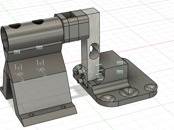Pick the revolute joint glyph under the pipe-opening-side slider glyph
Image resolution: width=174 pixels, height=130 pixels.
point(19,74)
